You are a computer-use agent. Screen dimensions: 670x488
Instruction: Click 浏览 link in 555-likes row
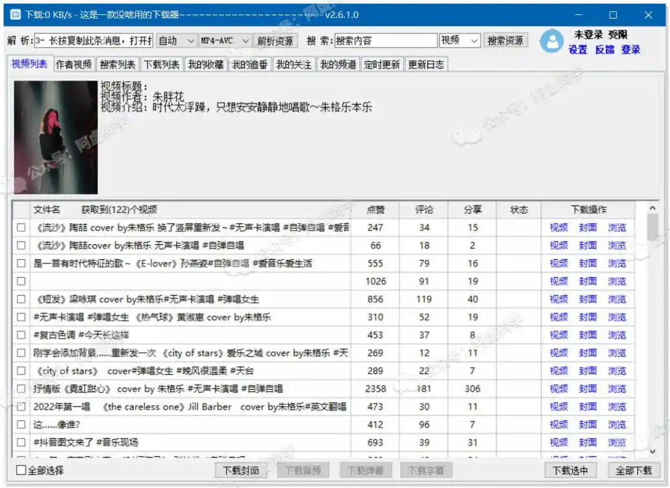617,264
